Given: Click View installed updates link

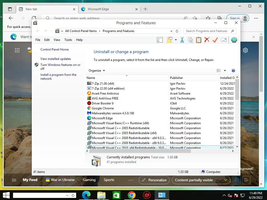Looking at the screenshot, I should click(x=56, y=59).
